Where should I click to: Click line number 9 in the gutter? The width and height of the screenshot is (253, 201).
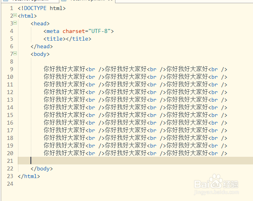coord(12,69)
